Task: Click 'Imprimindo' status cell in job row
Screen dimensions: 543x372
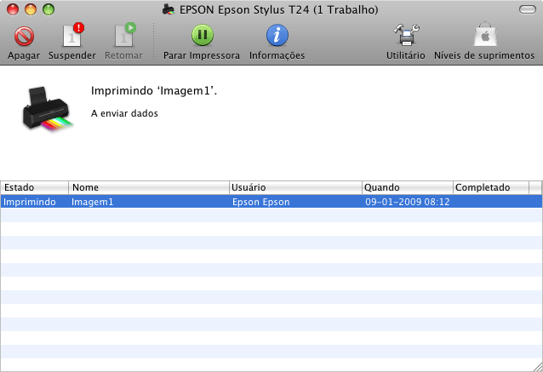Action: [30, 202]
